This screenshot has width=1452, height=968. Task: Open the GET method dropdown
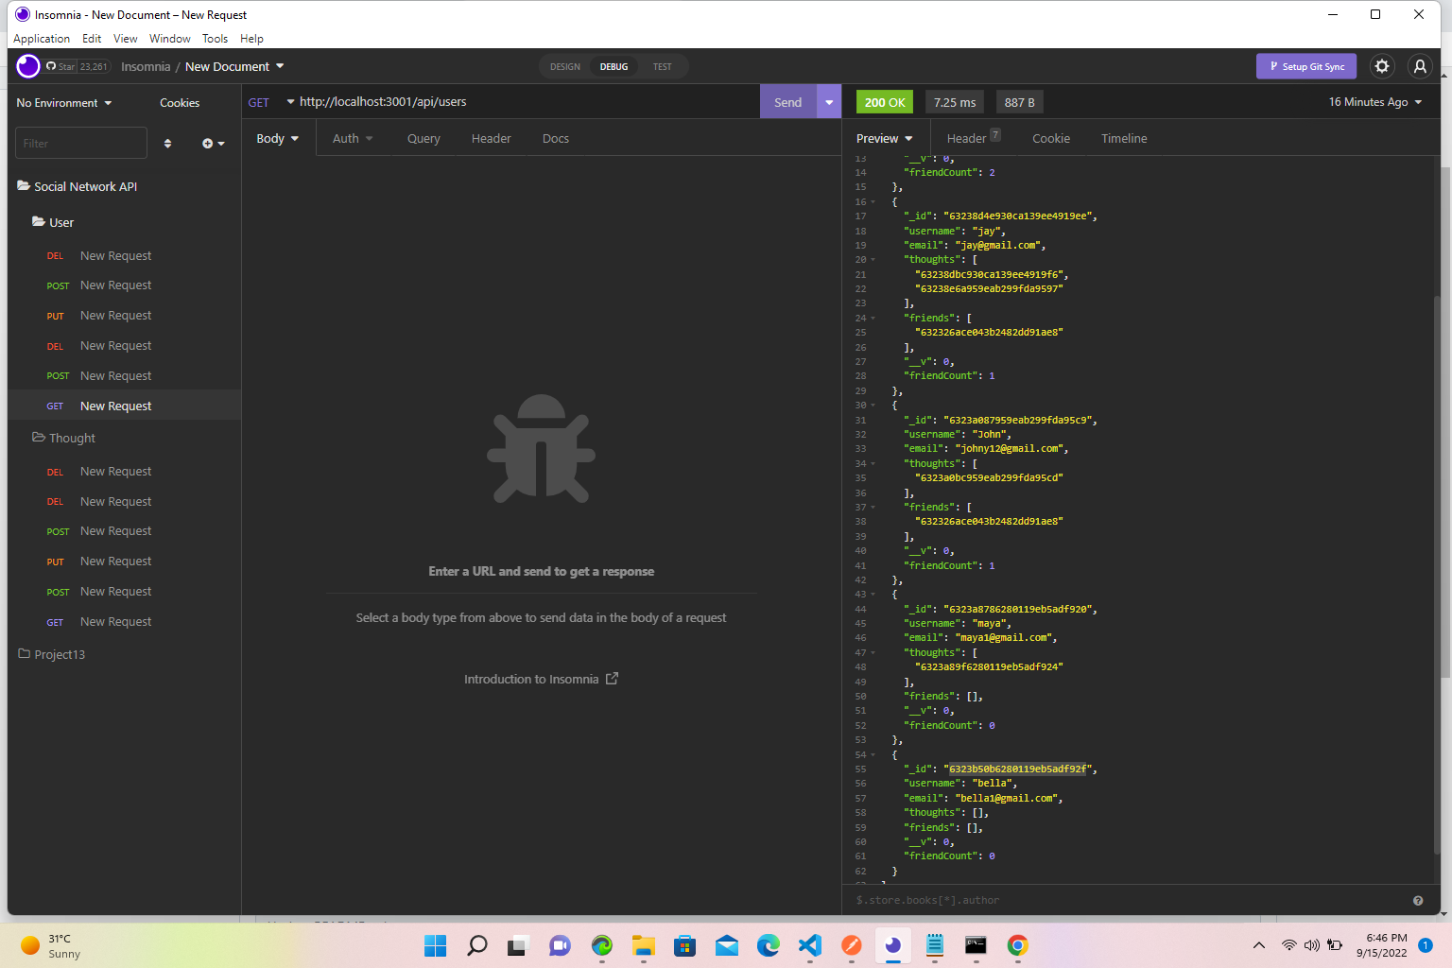tap(269, 102)
